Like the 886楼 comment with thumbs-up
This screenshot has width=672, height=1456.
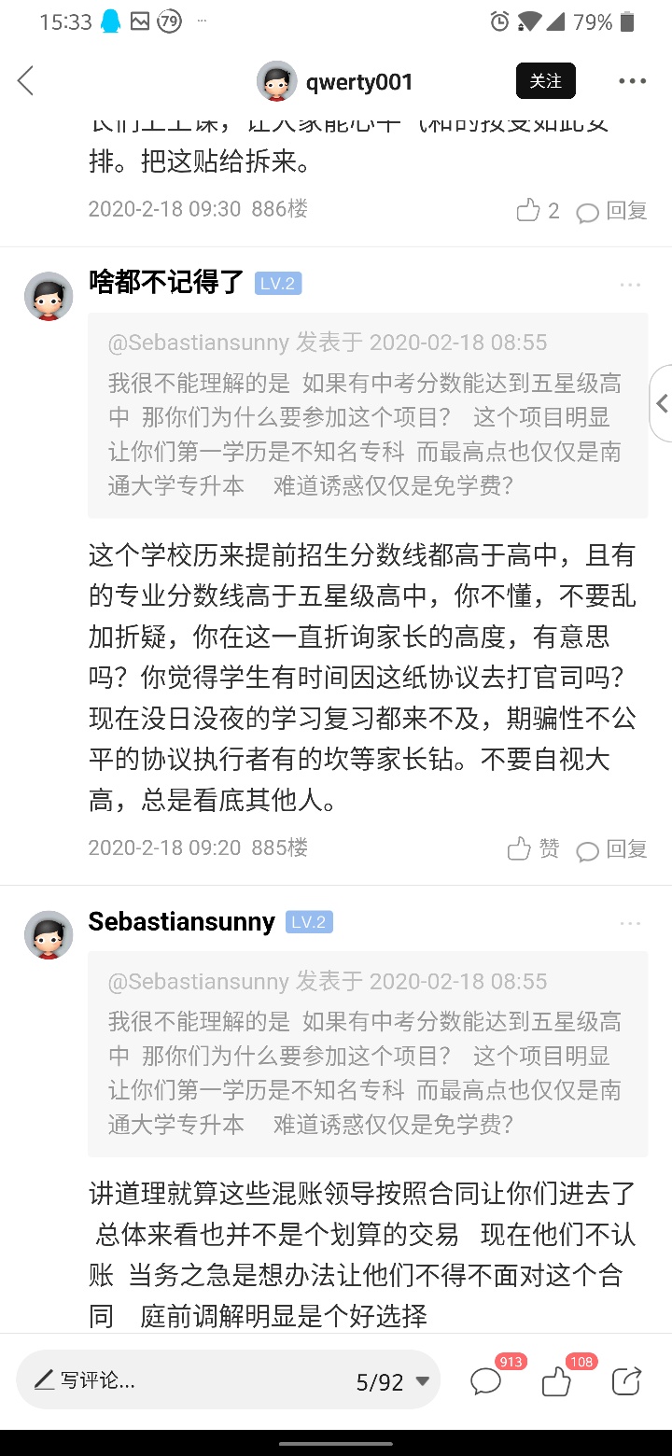coord(529,211)
